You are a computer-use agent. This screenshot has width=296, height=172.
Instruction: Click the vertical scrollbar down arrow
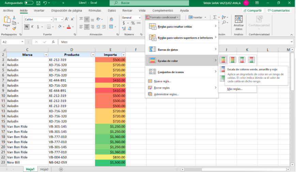[292, 164]
